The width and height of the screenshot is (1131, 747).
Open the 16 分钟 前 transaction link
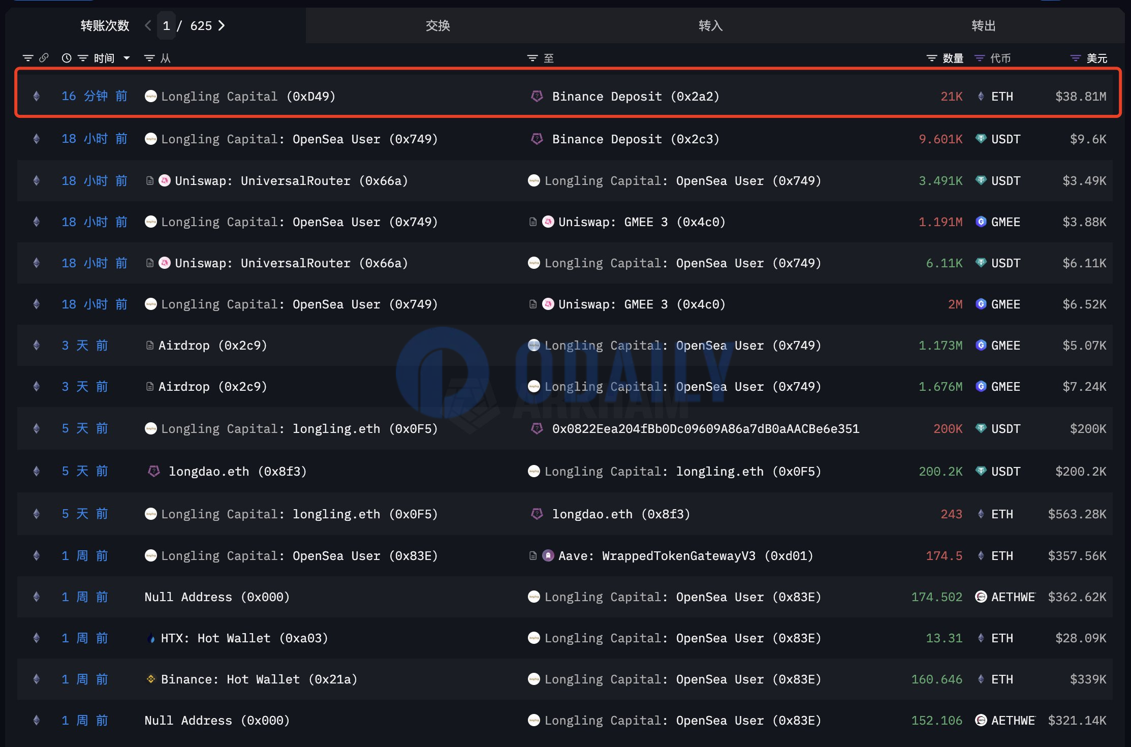(95, 96)
